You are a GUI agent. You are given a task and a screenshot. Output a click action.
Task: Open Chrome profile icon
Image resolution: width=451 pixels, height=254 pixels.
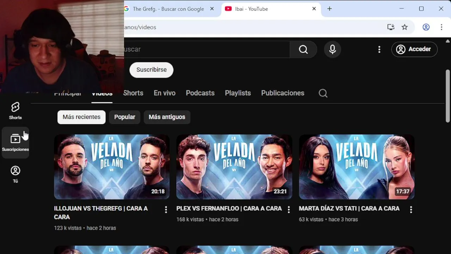[x=426, y=27]
